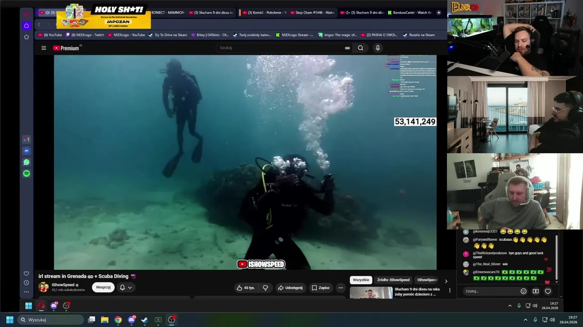Switch to KONIEC? - MAMMON tab
This screenshot has height=327, width=583.
pyautogui.click(x=168, y=13)
